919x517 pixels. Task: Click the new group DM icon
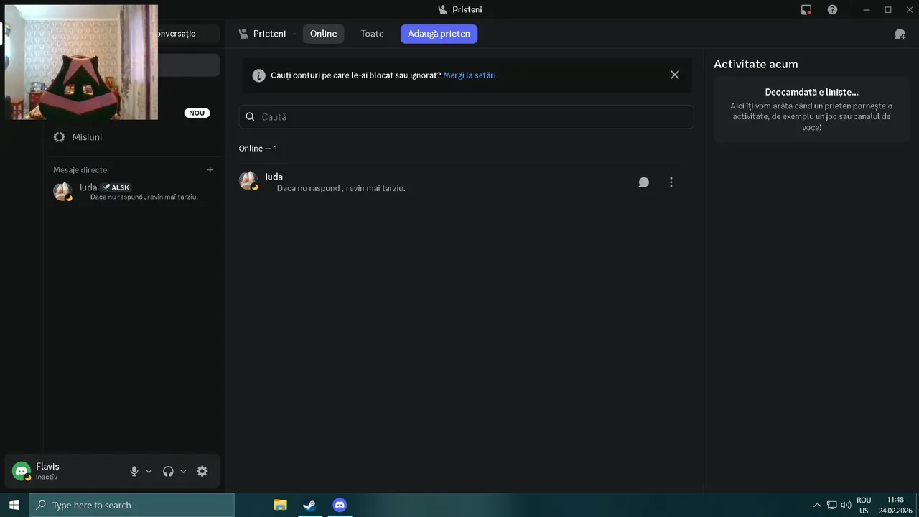pos(900,34)
